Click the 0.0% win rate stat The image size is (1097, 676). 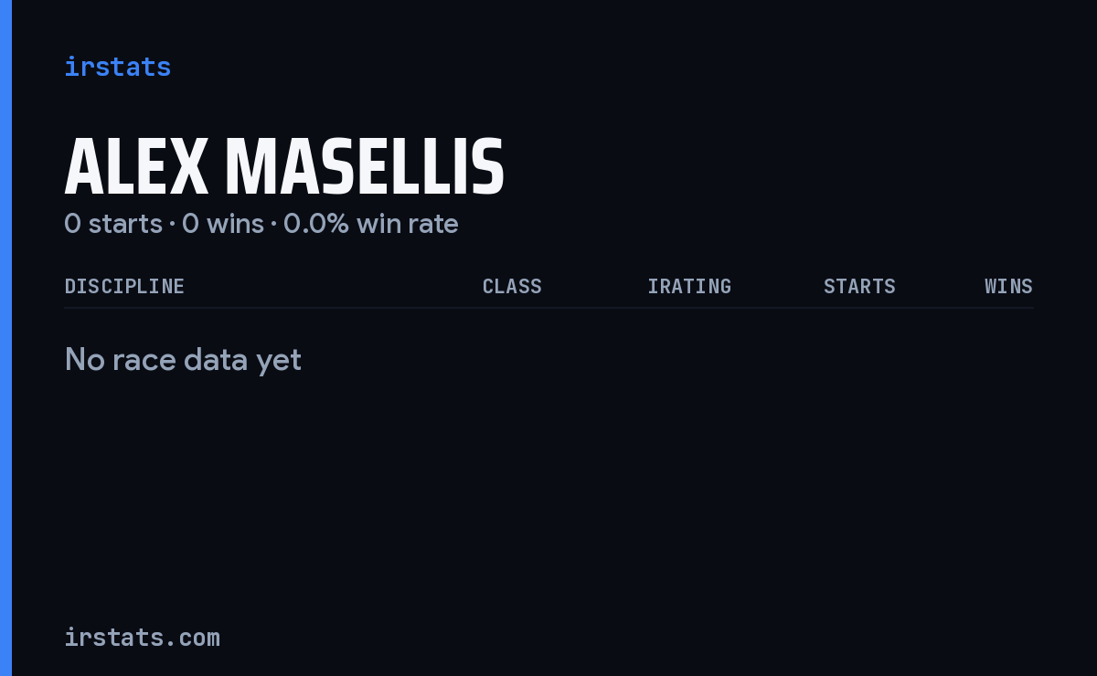[x=371, y=224]
